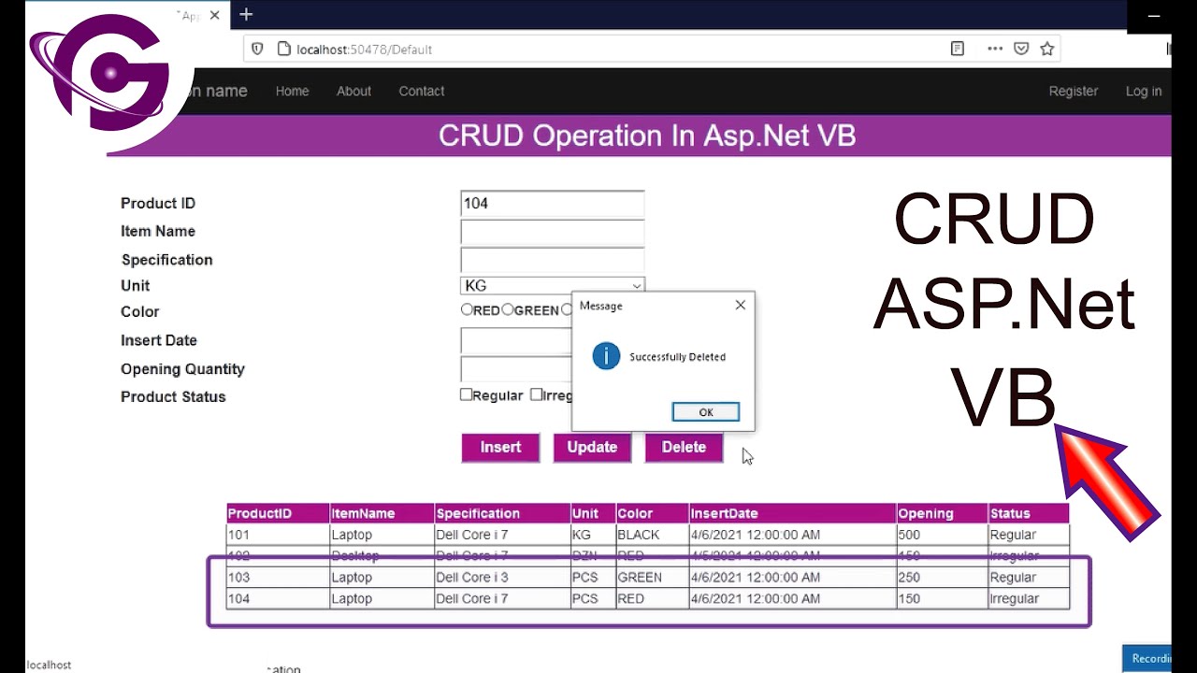Viewport: 1197px width, 673px height.
Task: Click the InsertDate column header
Action: coord(792,513)
